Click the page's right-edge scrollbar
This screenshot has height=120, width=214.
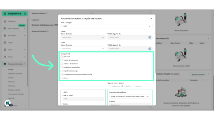(x=213, y=93)
